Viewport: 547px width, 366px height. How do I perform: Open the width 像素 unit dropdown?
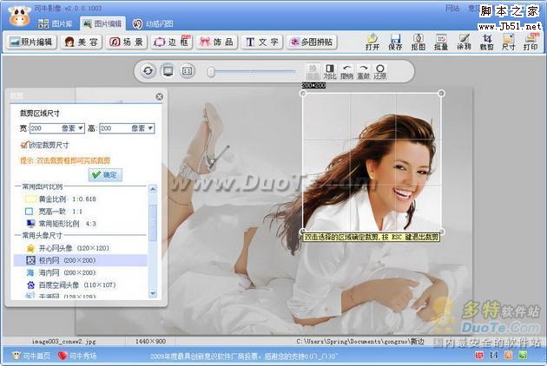click(81, 128)
